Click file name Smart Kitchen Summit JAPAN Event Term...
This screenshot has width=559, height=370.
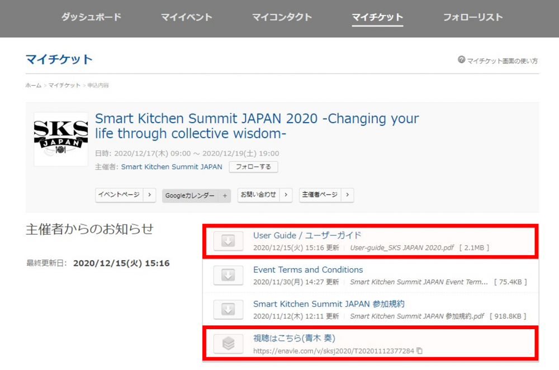(x=419, y=282)
